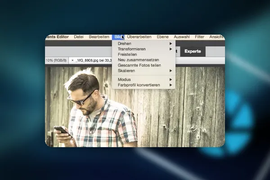Open the Bearbeiten menu
270x180 pixels.
[x=99, y=37]
